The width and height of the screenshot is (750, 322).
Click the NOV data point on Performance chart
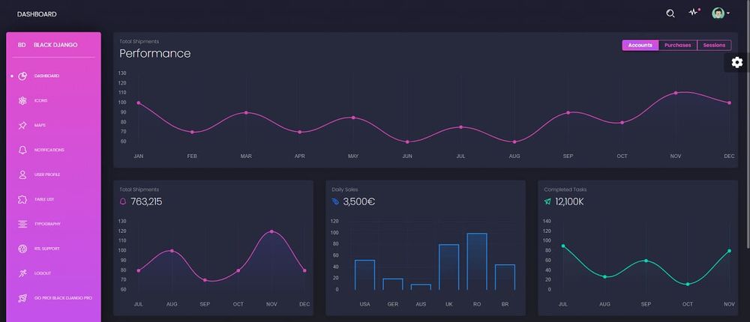(676, 93)
